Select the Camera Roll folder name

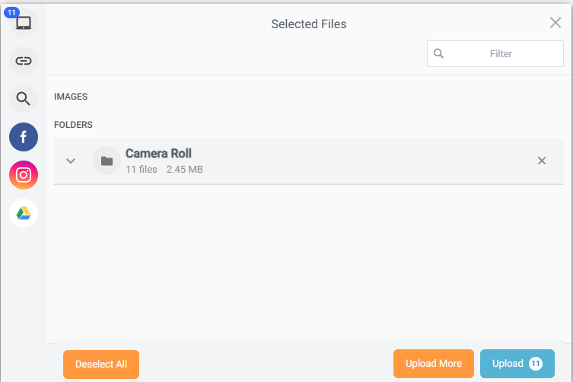click(x=158, y=154)
